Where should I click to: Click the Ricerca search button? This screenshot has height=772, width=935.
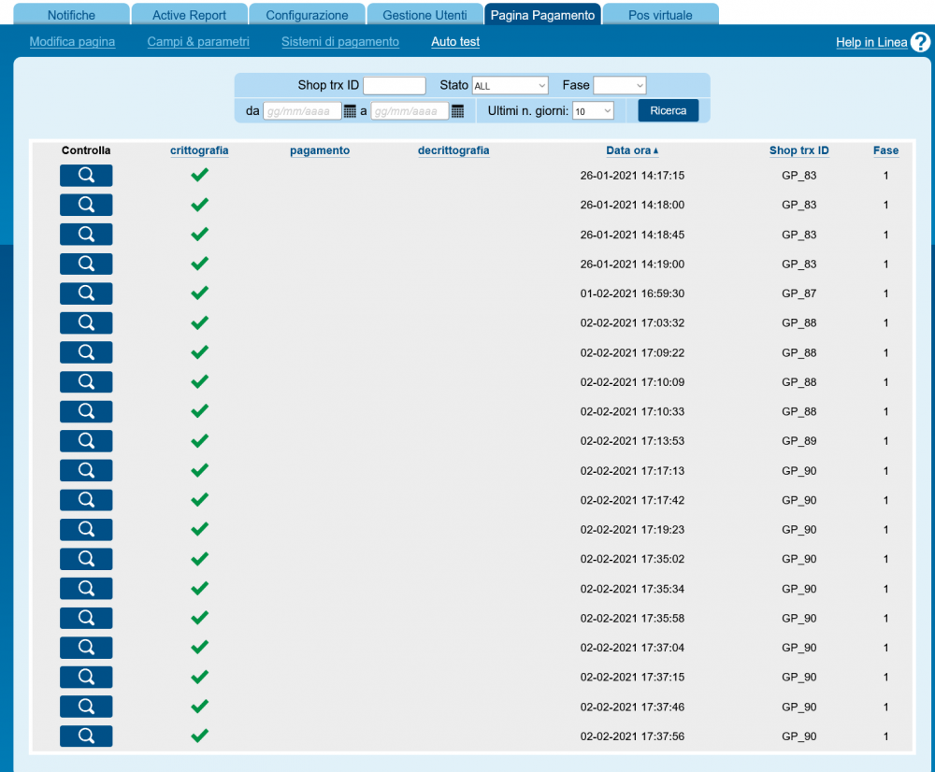point(668,110)
